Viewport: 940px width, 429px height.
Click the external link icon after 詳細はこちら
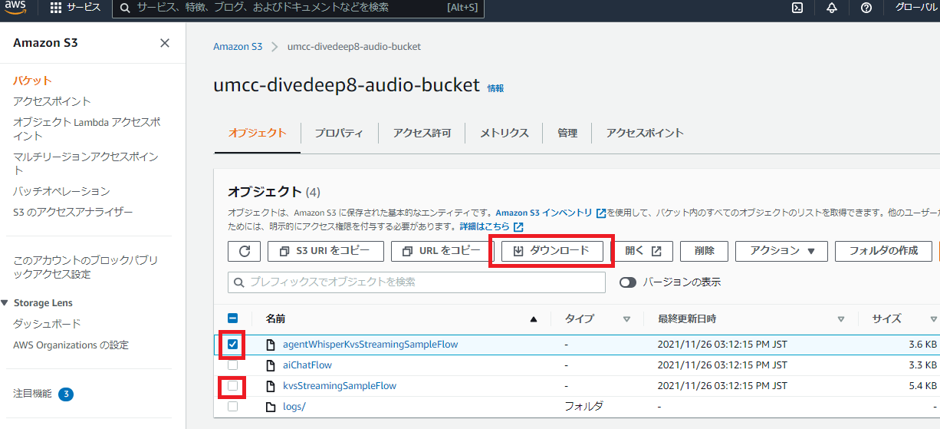click(x=518, y=227)
